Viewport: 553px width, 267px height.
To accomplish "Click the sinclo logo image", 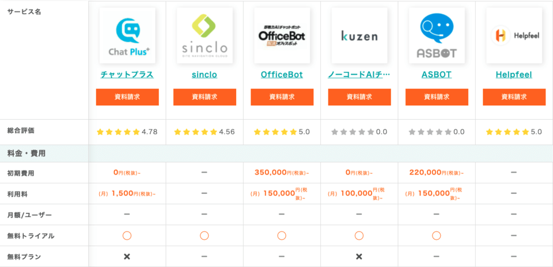I will pos(204,36).
